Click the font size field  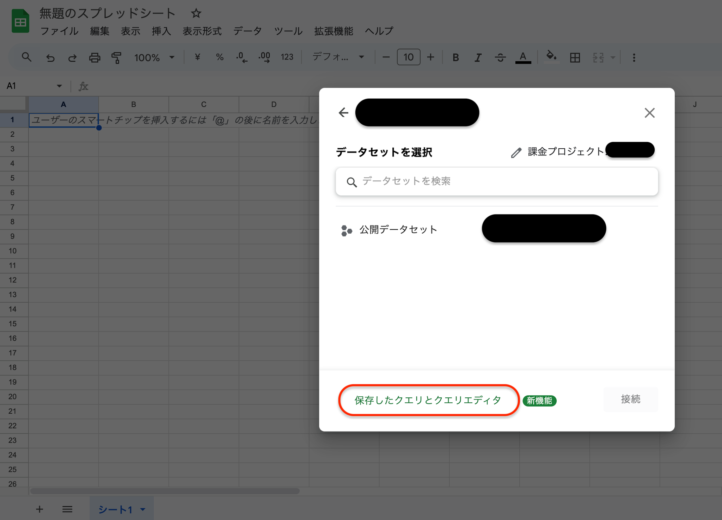tap(409, 57)
